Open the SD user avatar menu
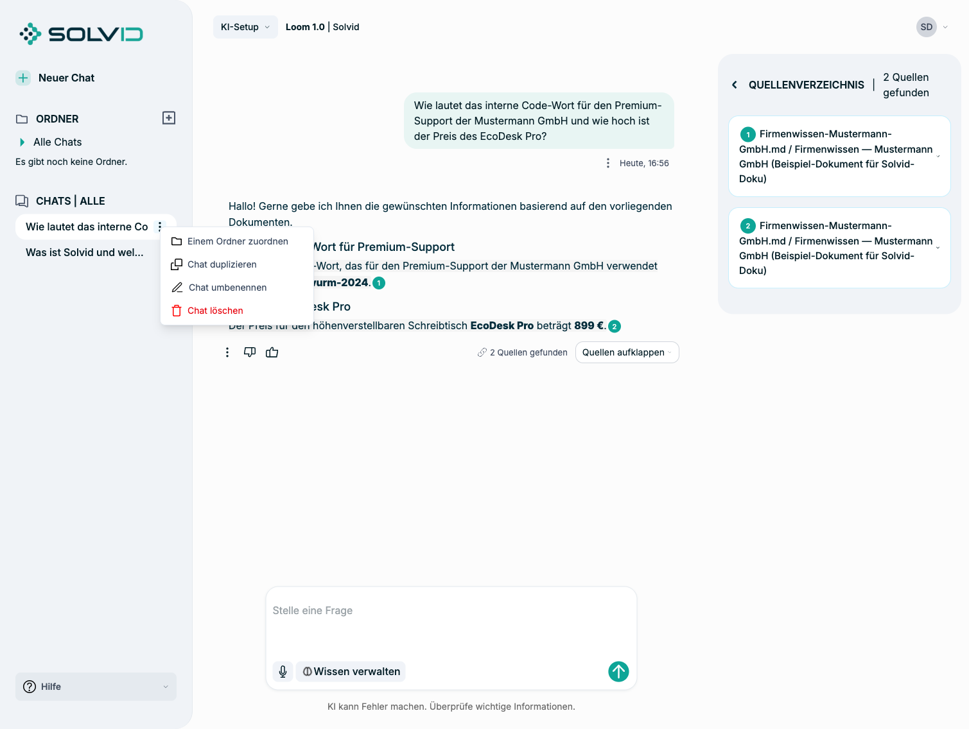969x729 pixels. [926, 27]
